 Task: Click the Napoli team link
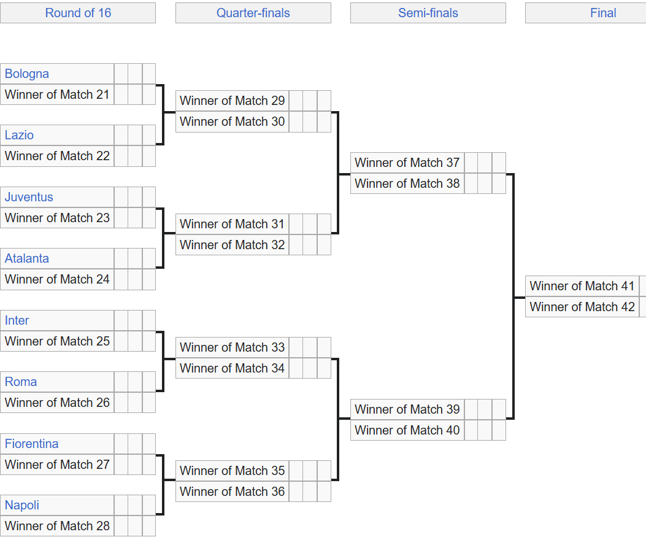(x=22, y=505)
